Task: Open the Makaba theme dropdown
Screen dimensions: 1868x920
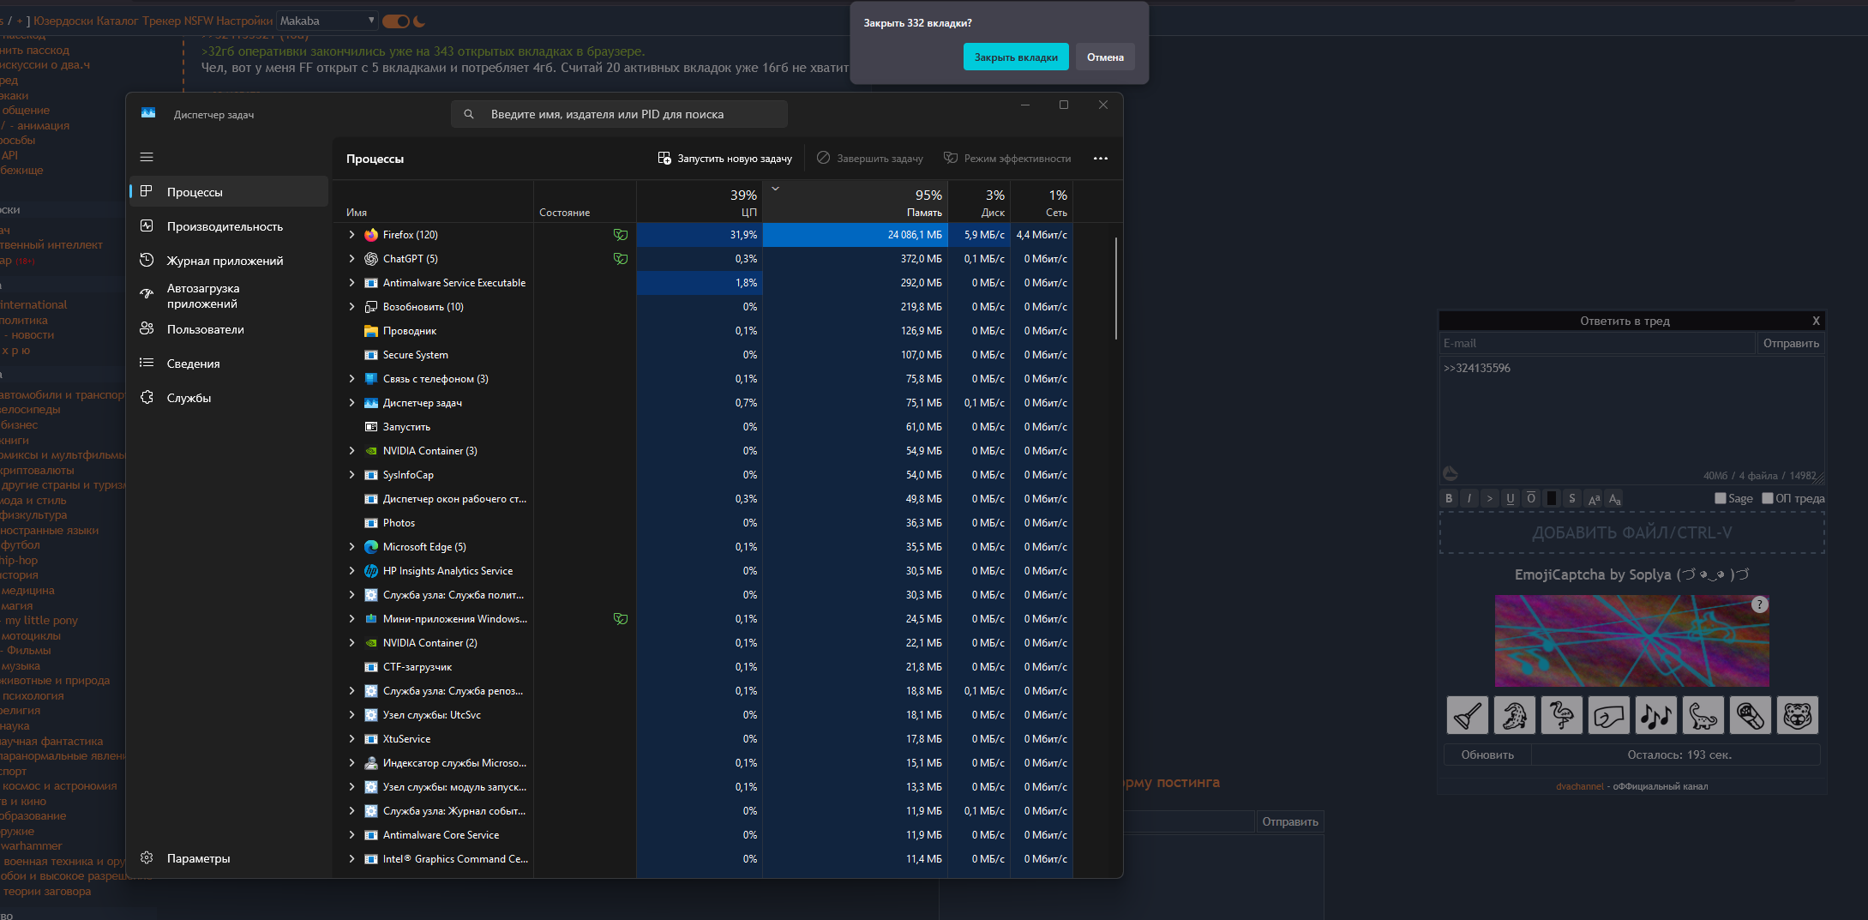Action: click(x=327, y=21)
